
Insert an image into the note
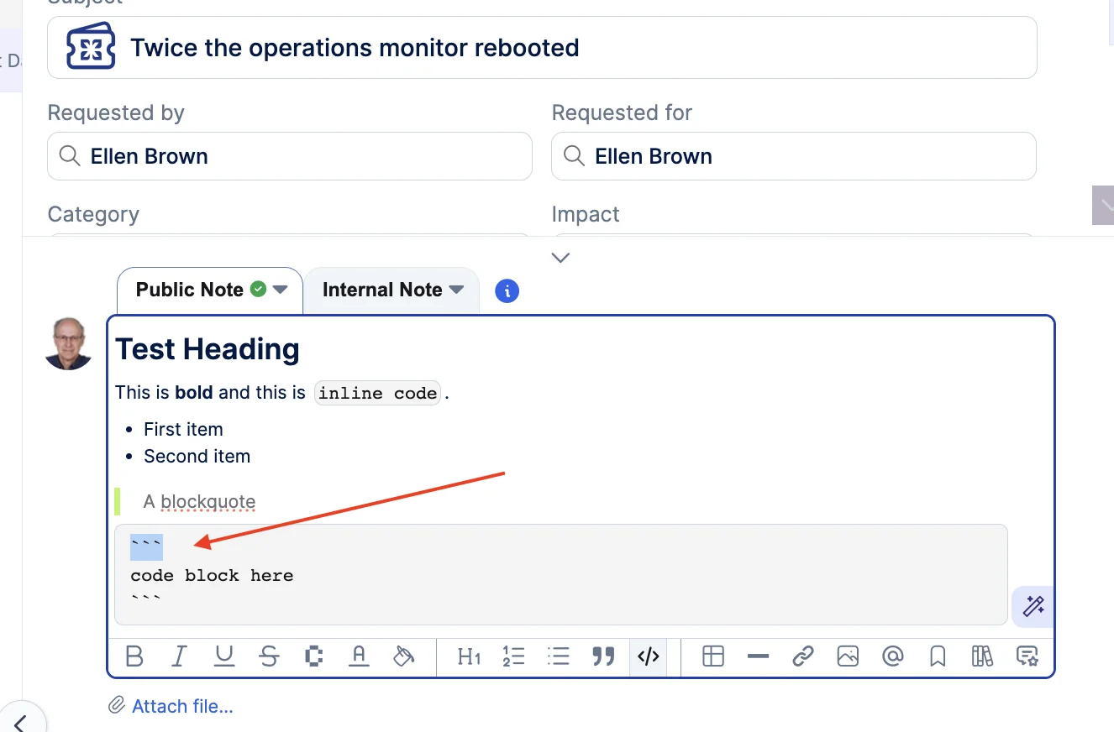coord(848,656)
